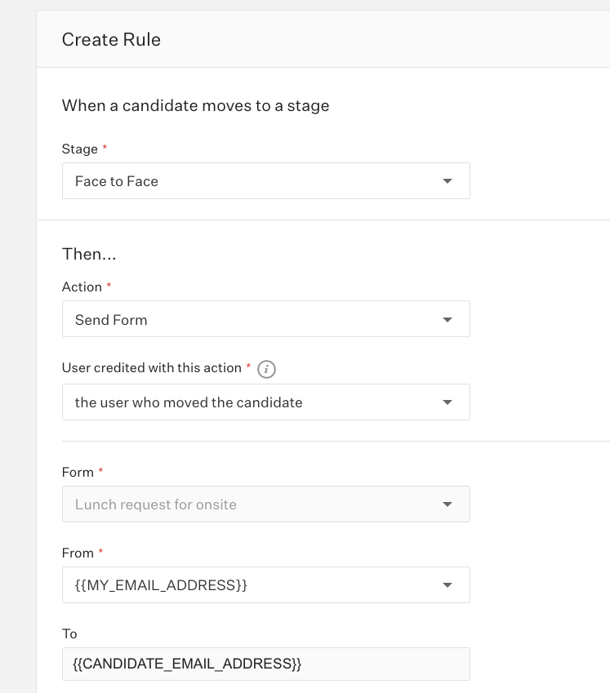610x693 pixels.
Task: Click the info icon beside User credited label
Action: pos(266,369)
